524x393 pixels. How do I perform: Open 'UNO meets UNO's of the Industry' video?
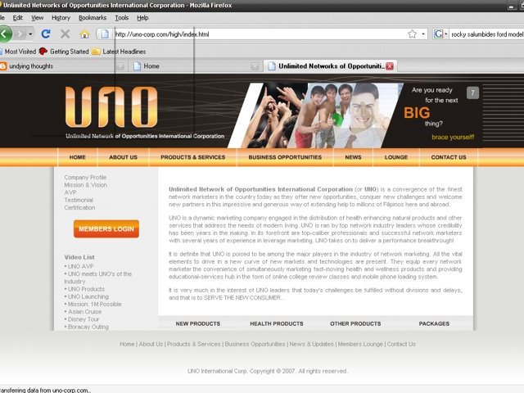[98, 278]
